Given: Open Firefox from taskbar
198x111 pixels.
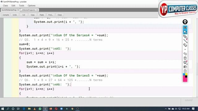Looking at the screenshot, I should point(51,109).
